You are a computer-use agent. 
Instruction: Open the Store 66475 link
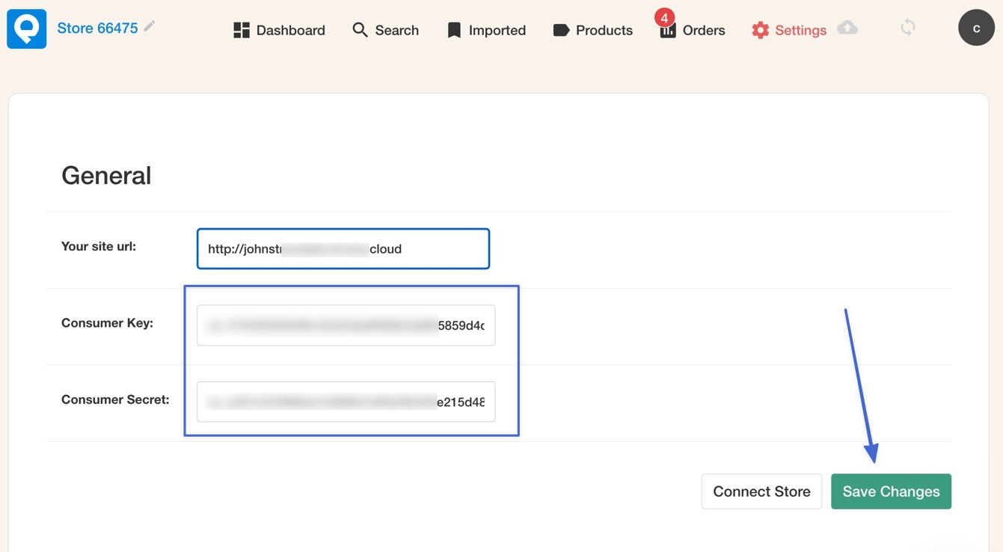tap(97, 28)
